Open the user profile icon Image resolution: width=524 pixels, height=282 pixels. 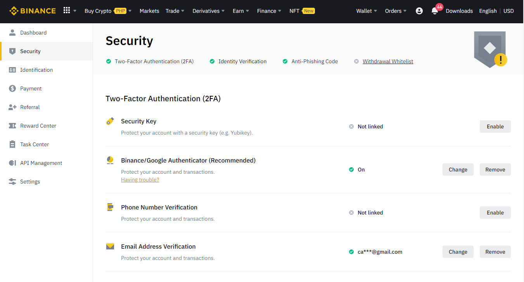point(419,11)
